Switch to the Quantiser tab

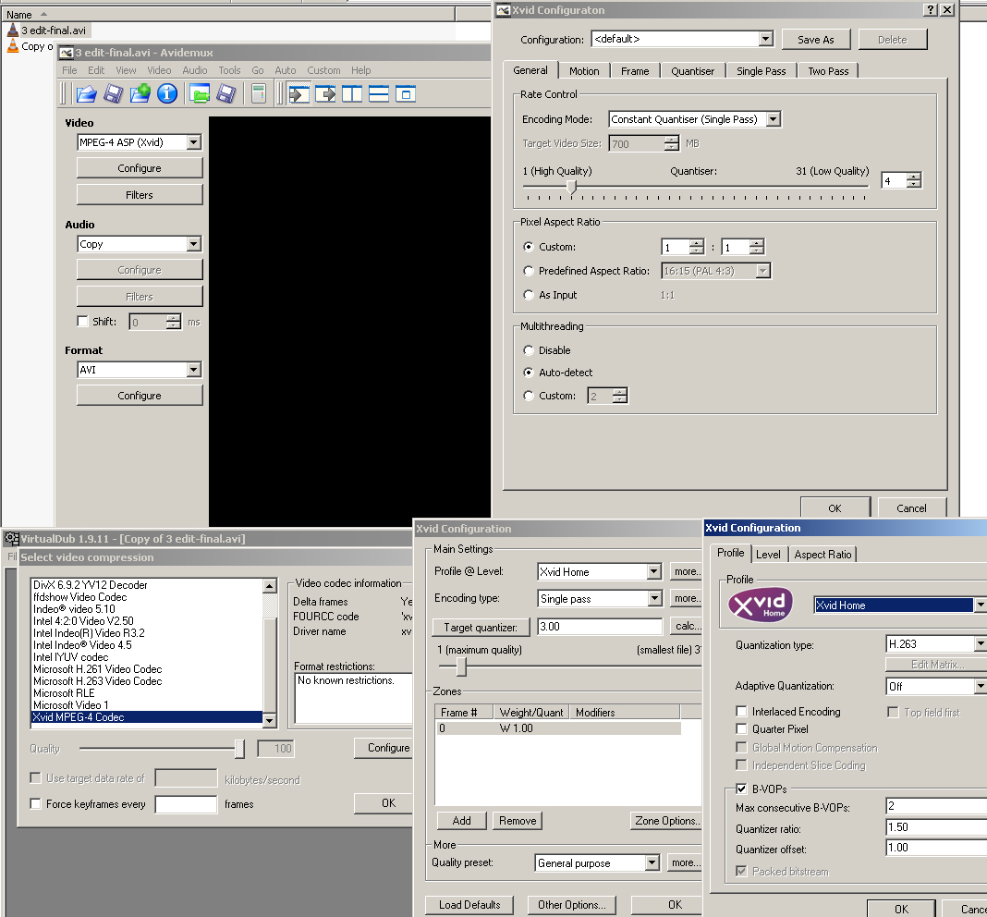click(692, 71)
